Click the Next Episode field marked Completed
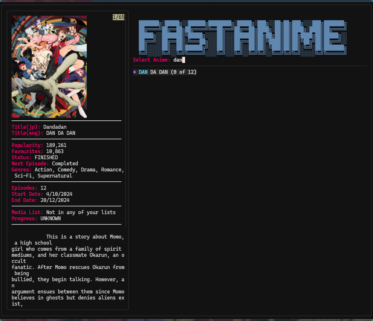Screen dimensions: 373x321 65,163
